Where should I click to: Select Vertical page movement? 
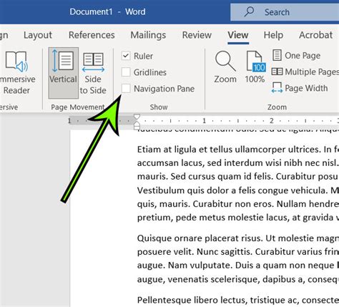click(63, 73)
